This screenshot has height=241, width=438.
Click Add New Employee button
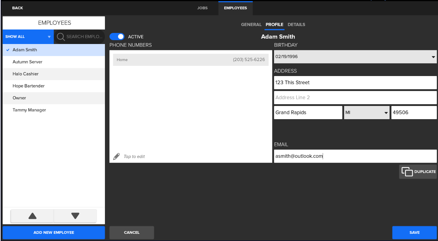54,232
